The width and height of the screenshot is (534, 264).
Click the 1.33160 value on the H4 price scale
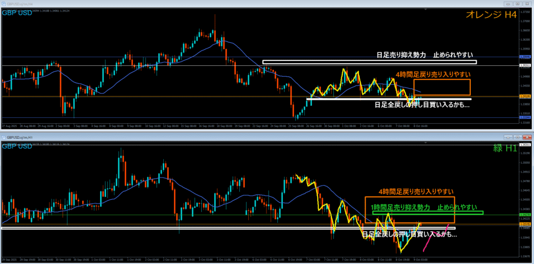[x=524, y=122]
